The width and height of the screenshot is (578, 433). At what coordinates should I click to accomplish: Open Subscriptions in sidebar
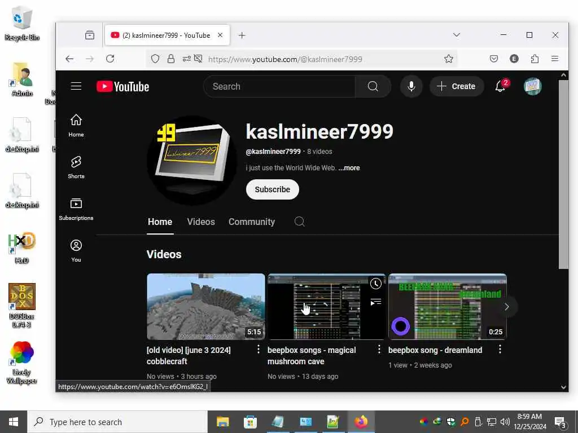click(76, 209)
